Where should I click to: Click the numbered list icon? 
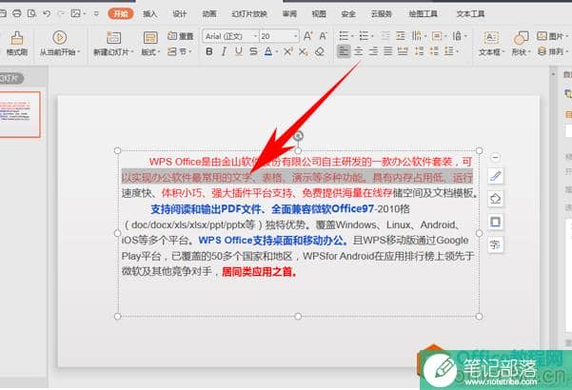point(364,36)
